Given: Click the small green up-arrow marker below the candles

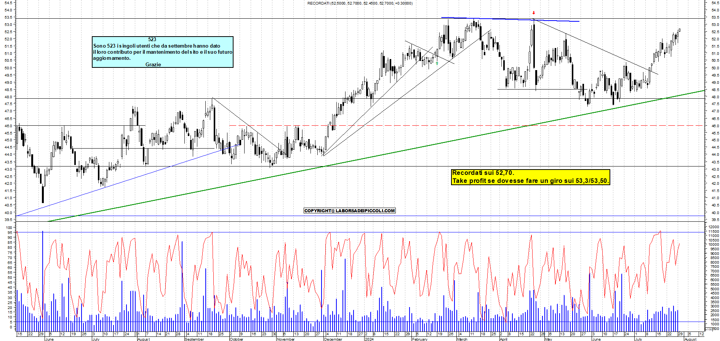Looking at the screenshot, I should tap(437, 64).
